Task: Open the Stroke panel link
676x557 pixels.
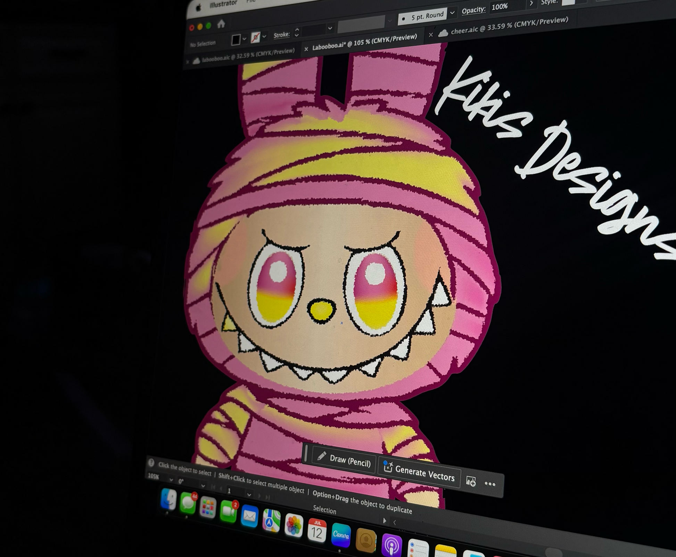Action: coord(281,35)
